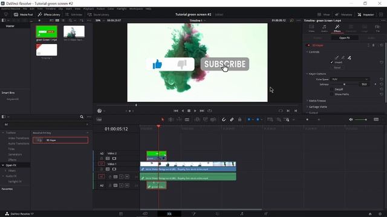The image size is (387, 217).
Task: Switch media pool to thumbnail grid view
Action: tap(57, 20)
